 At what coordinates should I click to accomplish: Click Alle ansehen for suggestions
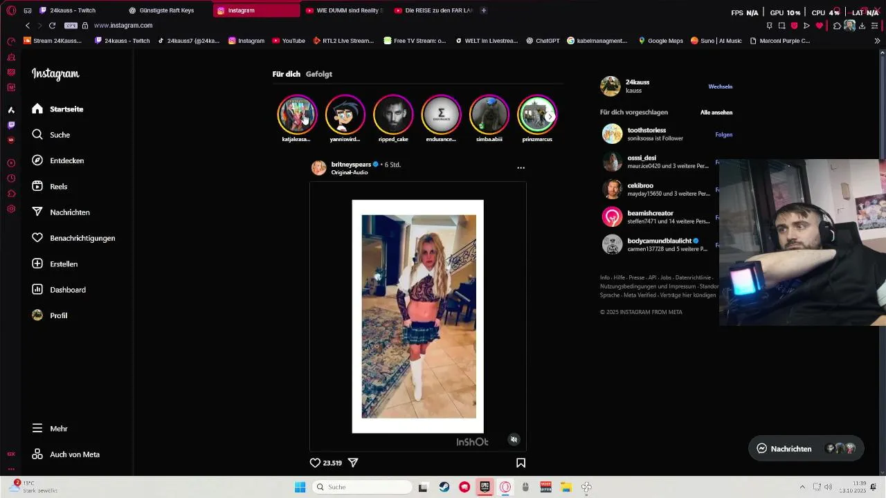716,112
